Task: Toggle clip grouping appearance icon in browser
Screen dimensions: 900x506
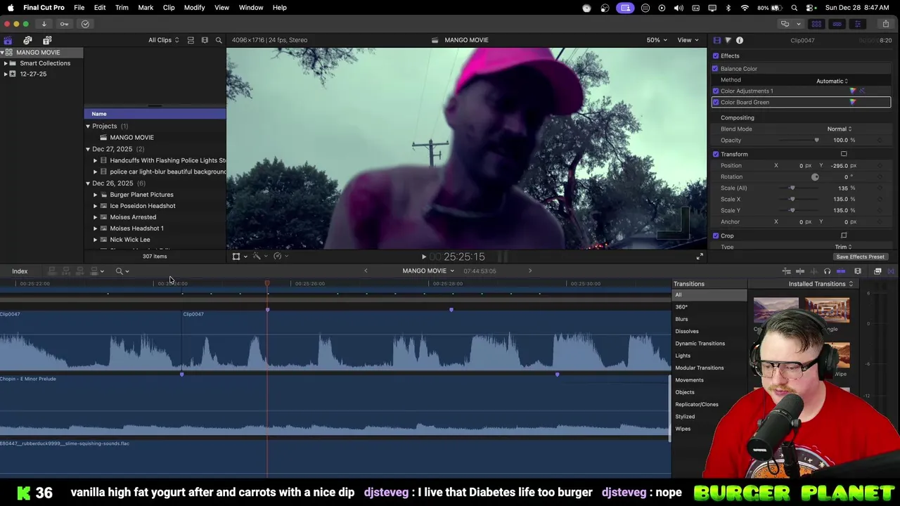Action: 191,40
